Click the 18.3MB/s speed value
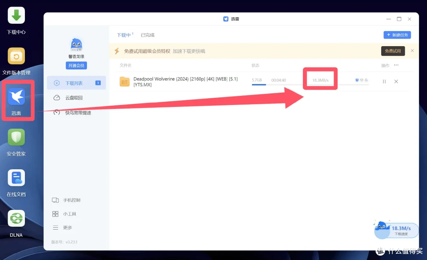The width and height of the screenshot is (427, 260). pyautogui.click(x=320, y=80)
